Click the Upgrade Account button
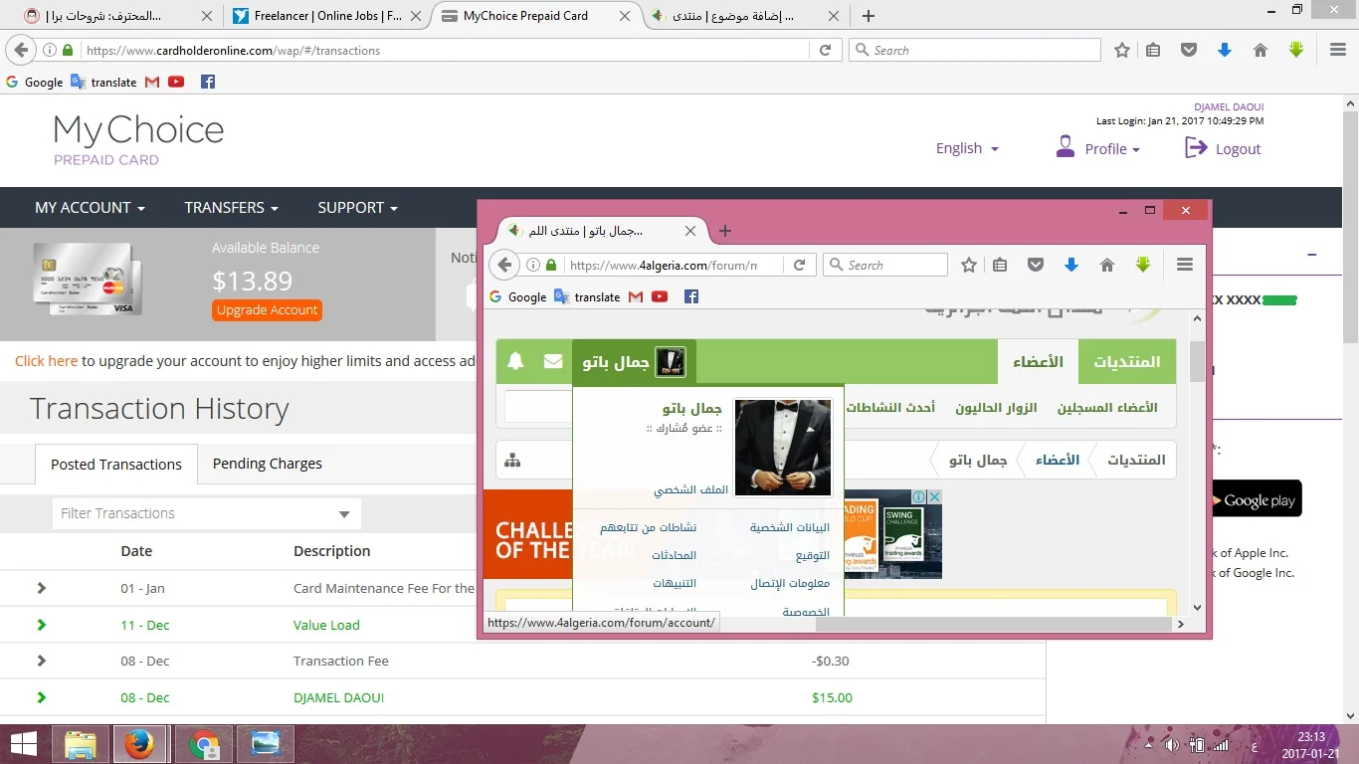 tap(267, 310)
